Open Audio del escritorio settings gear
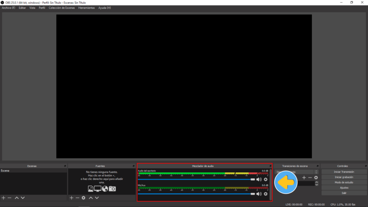 [266, 179]
